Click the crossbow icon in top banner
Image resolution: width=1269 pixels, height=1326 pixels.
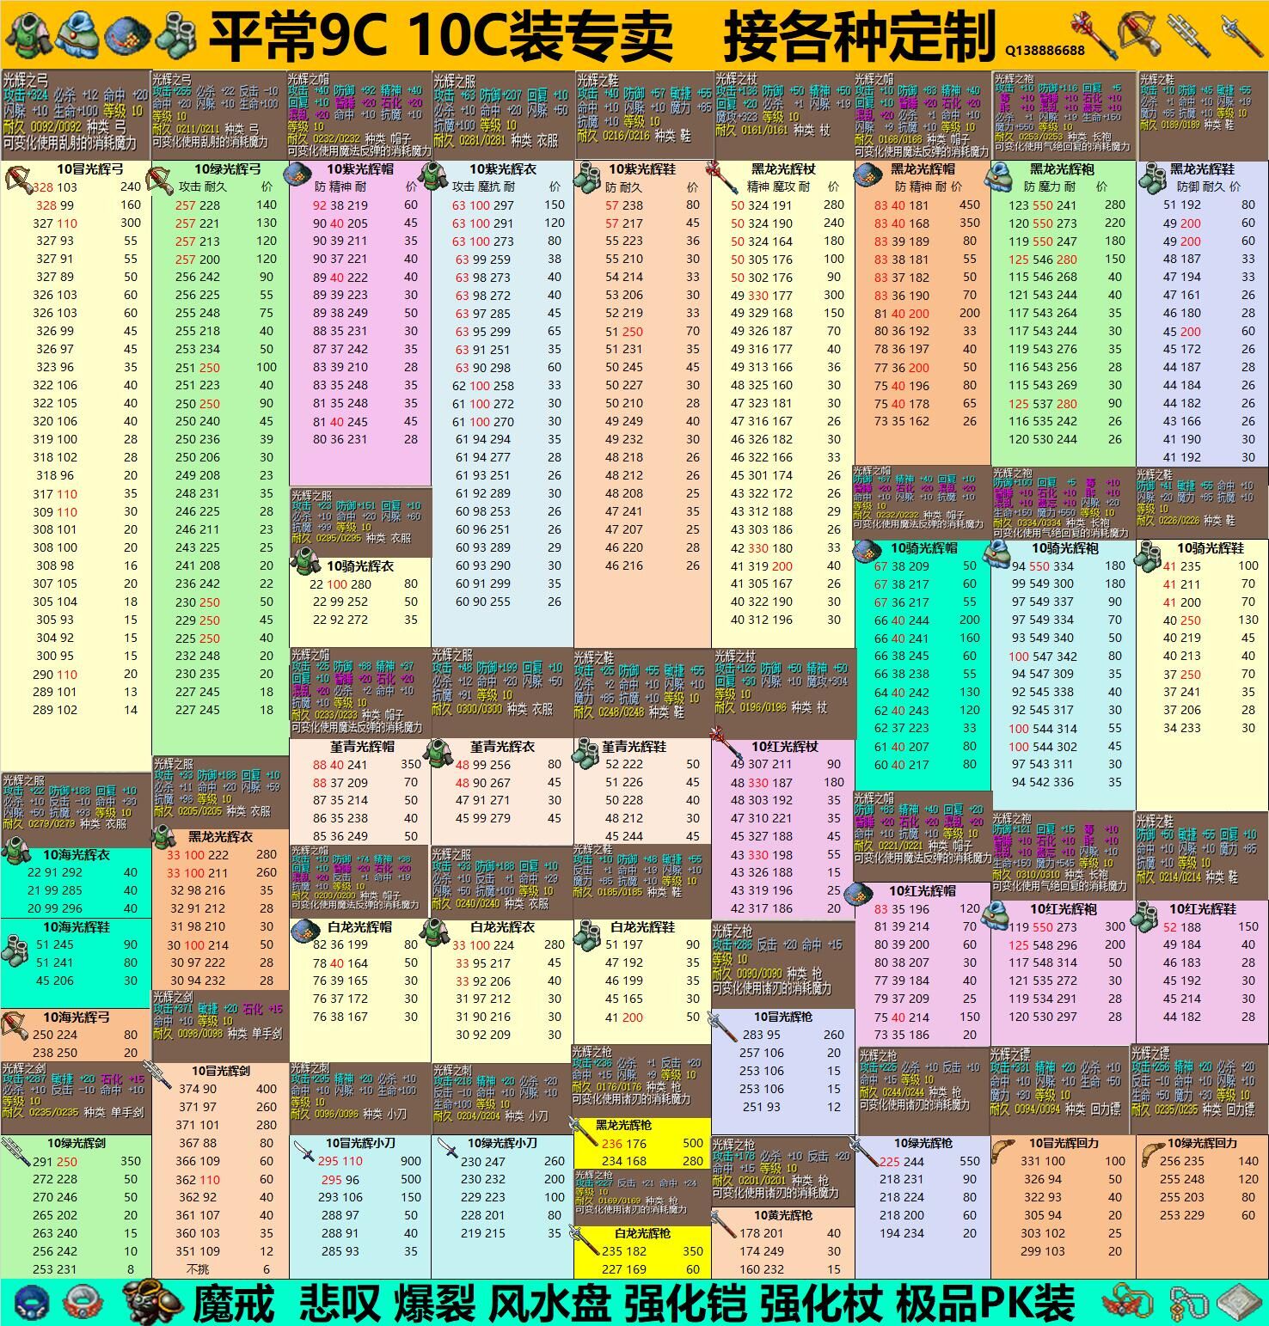click(1141, 34)
